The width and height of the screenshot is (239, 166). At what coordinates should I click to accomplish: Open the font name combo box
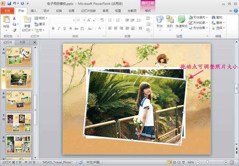(x=63, y=20)
